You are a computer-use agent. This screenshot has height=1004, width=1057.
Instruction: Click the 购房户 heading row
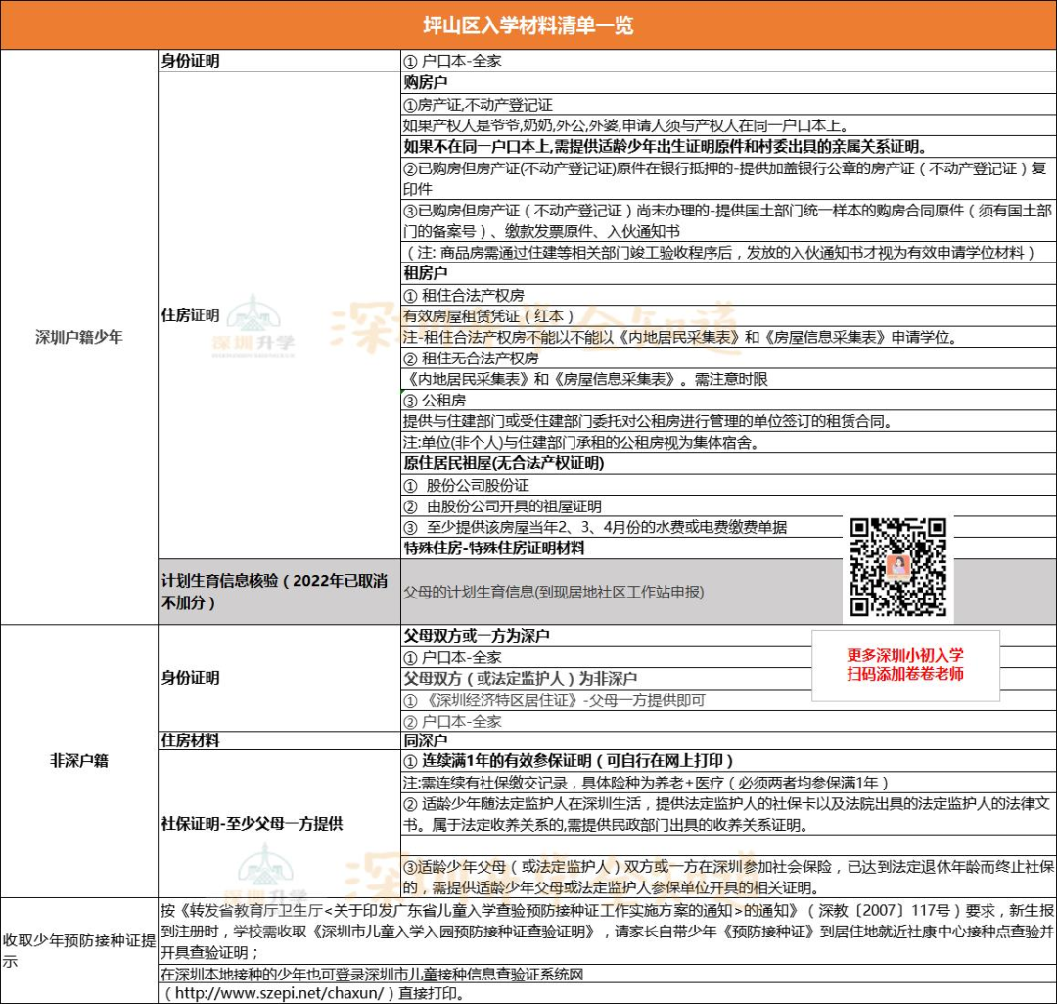click(x=728, y=82)
